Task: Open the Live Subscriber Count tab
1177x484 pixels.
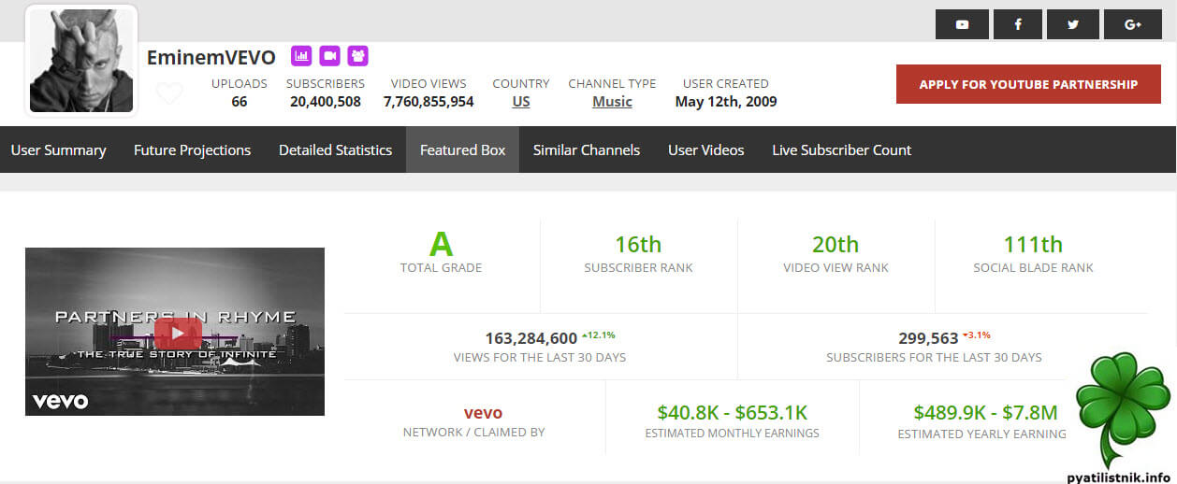Action: 842,149
